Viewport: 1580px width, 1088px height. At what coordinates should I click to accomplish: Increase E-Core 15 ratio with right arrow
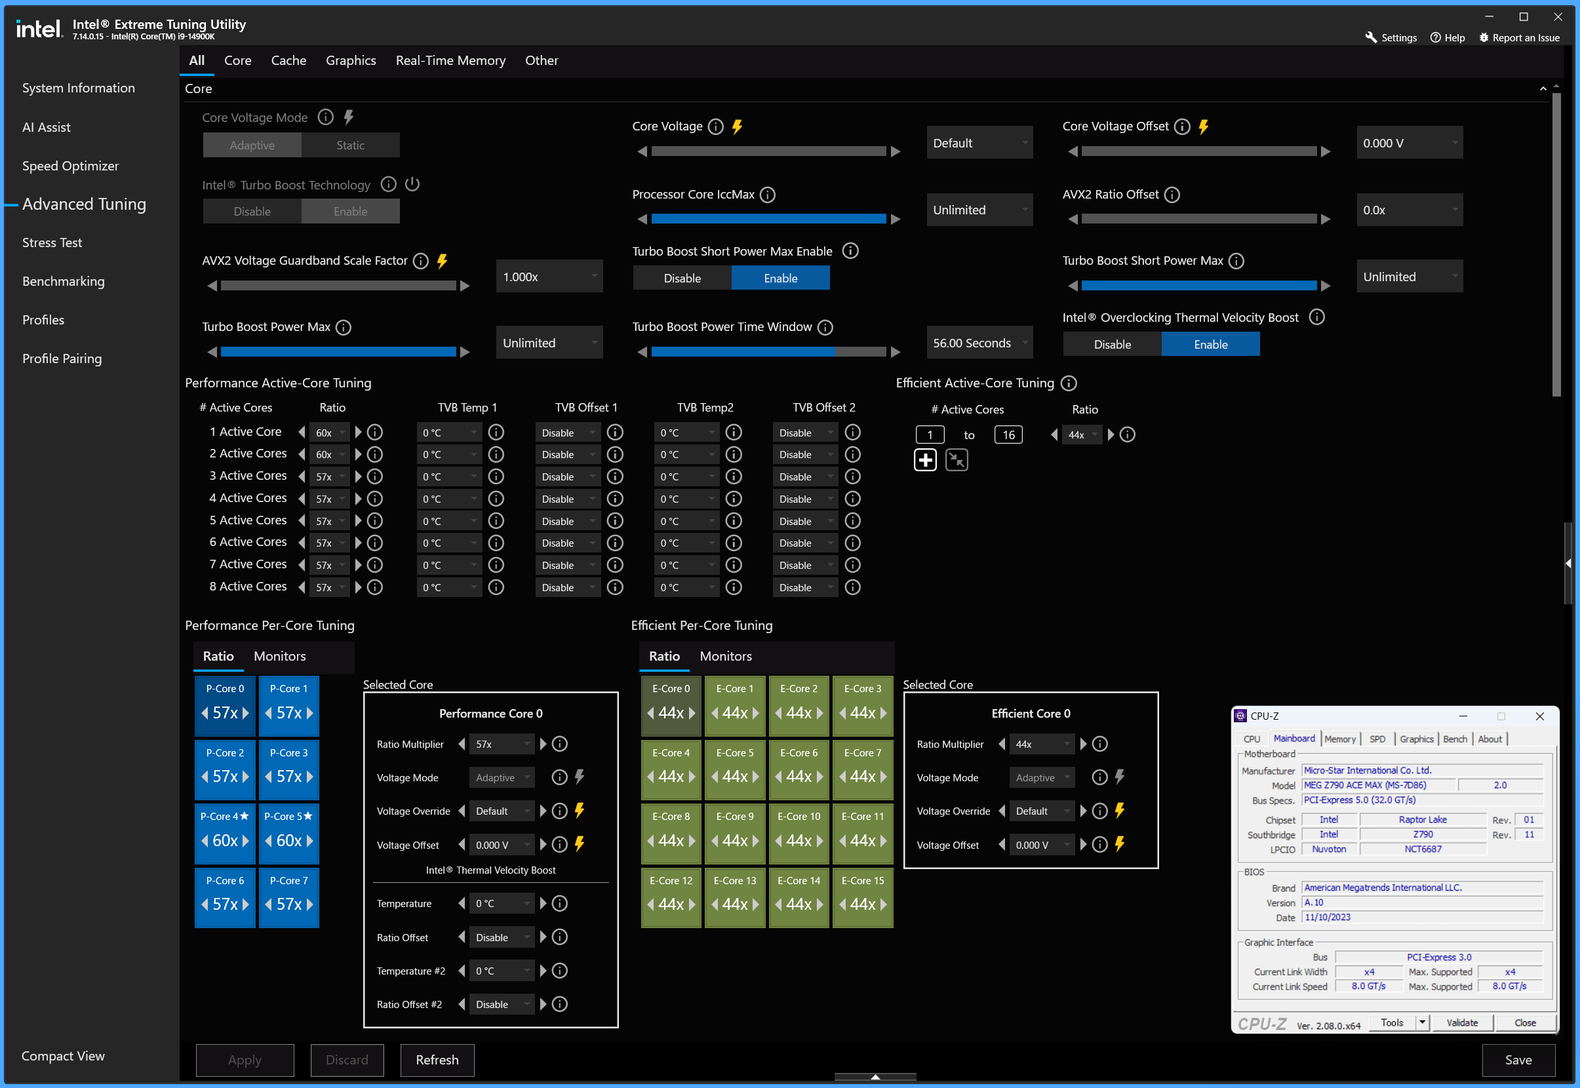pyautogui.click(x=884, y=904)
